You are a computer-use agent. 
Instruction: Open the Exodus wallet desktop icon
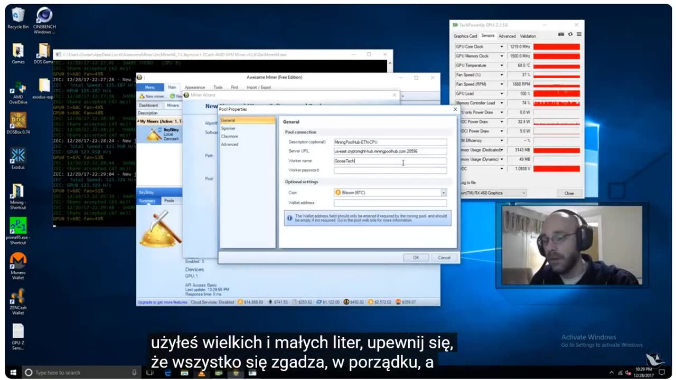tap(18, 158)
